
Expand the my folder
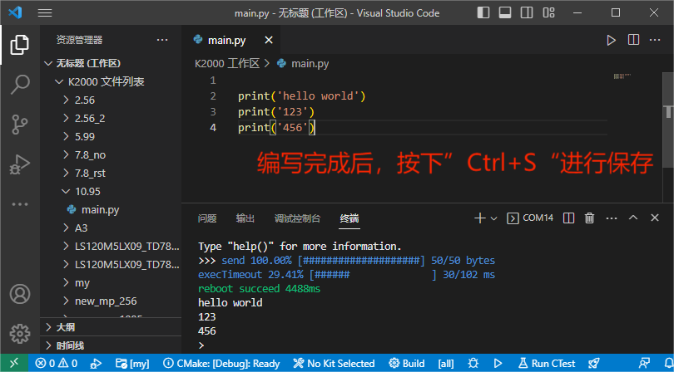[x=111, y=283]
